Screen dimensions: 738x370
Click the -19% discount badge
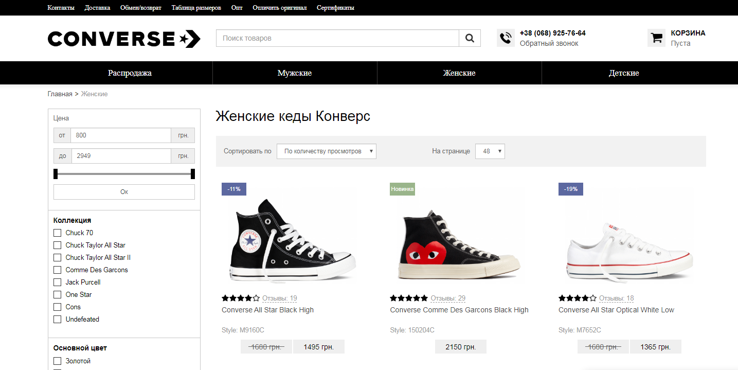[571, 189]
